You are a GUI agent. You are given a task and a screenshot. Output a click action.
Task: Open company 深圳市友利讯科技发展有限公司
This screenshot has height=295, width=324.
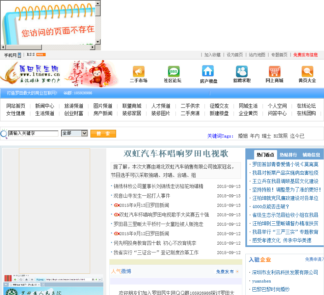(x=285, y=272)
